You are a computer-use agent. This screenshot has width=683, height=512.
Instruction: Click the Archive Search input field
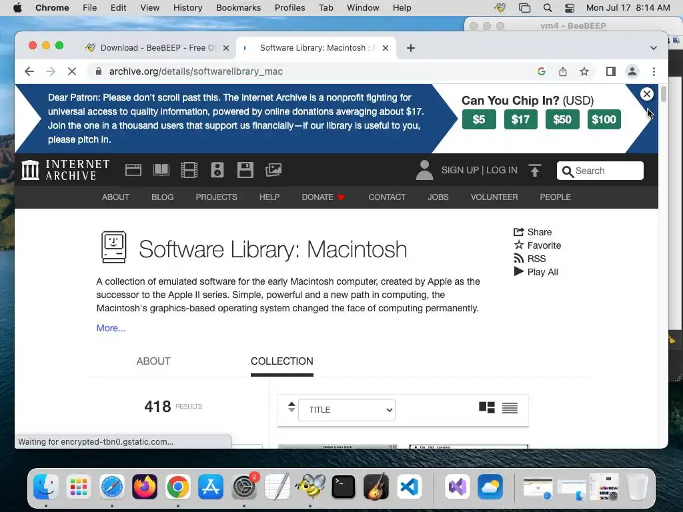tap(600, 171)
